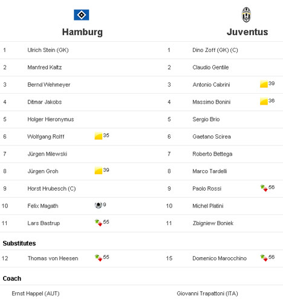
Task: Click Massimo Bonini's yellow card icon
Action: click(x=264, y=101)
